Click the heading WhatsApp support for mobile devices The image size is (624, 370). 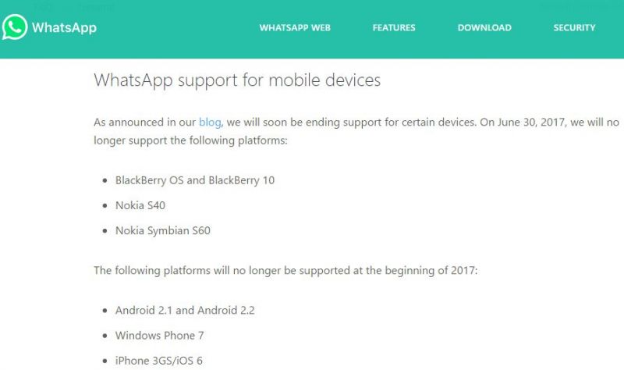(x=237, y=80)
